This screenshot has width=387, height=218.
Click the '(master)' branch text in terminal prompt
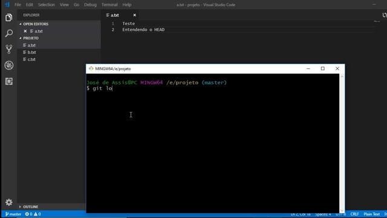(214, 82)
